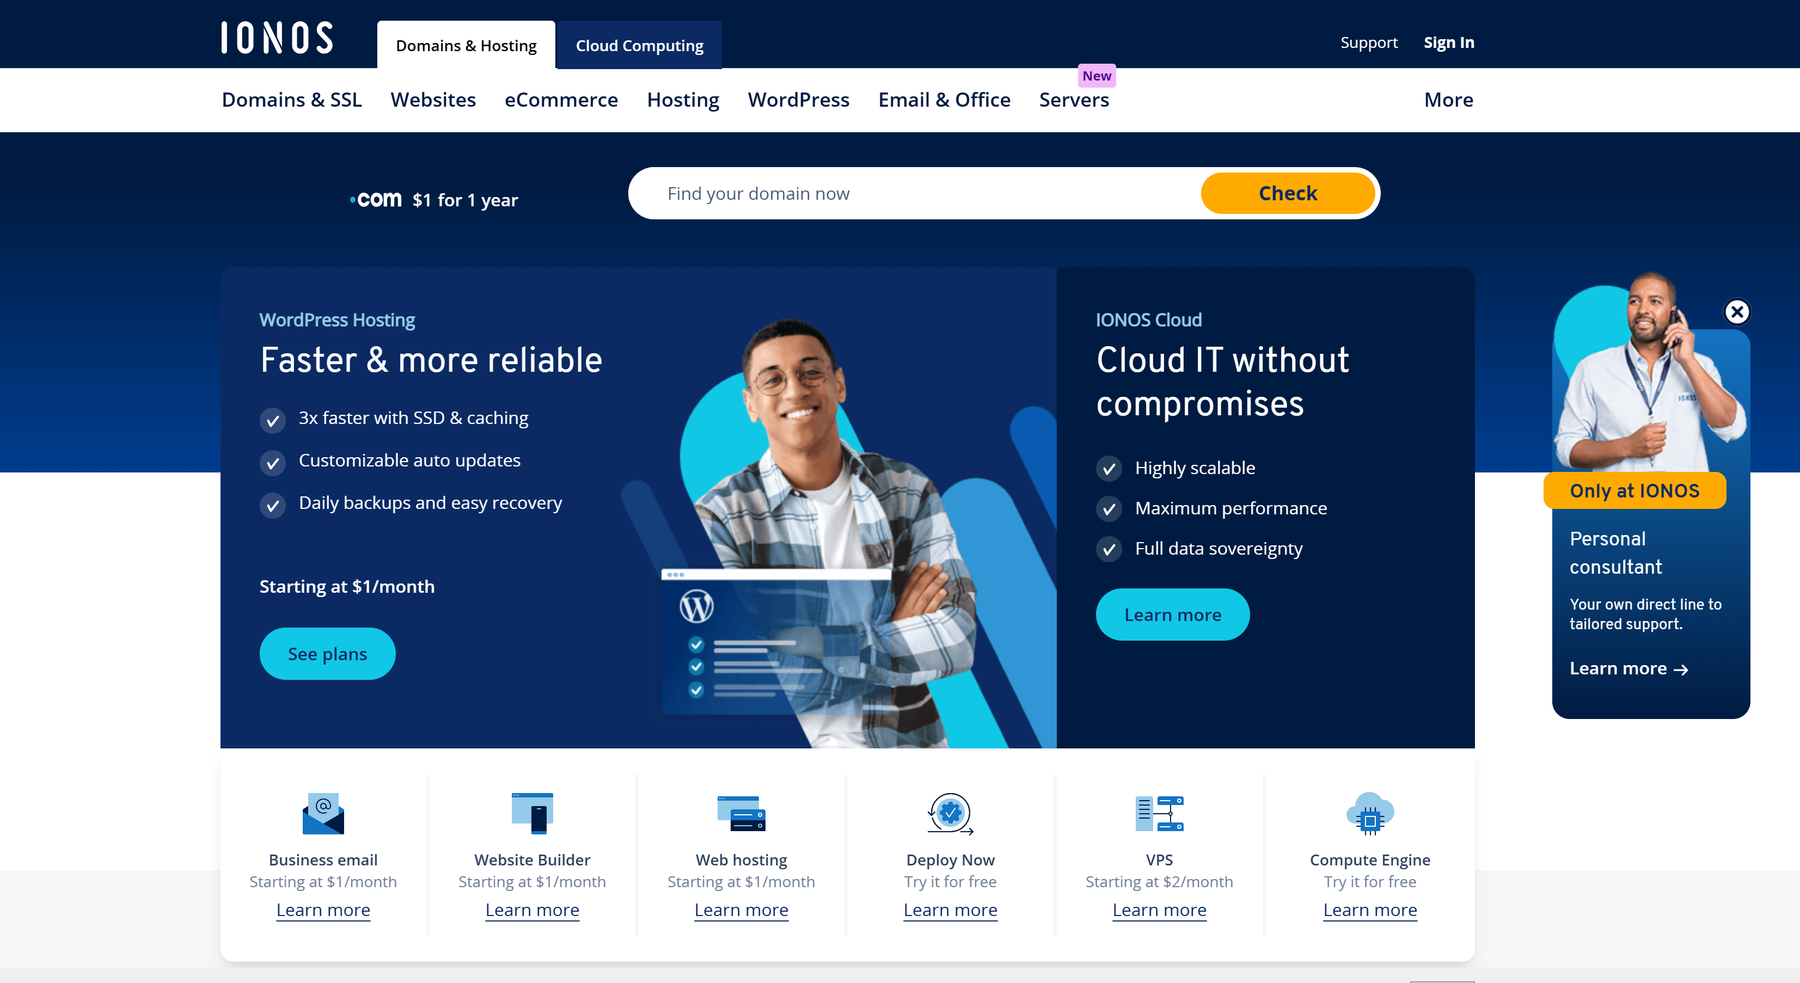Click the VPS icon
Viewport: 1800px width, 983px height.
[x=1159, y=813]
